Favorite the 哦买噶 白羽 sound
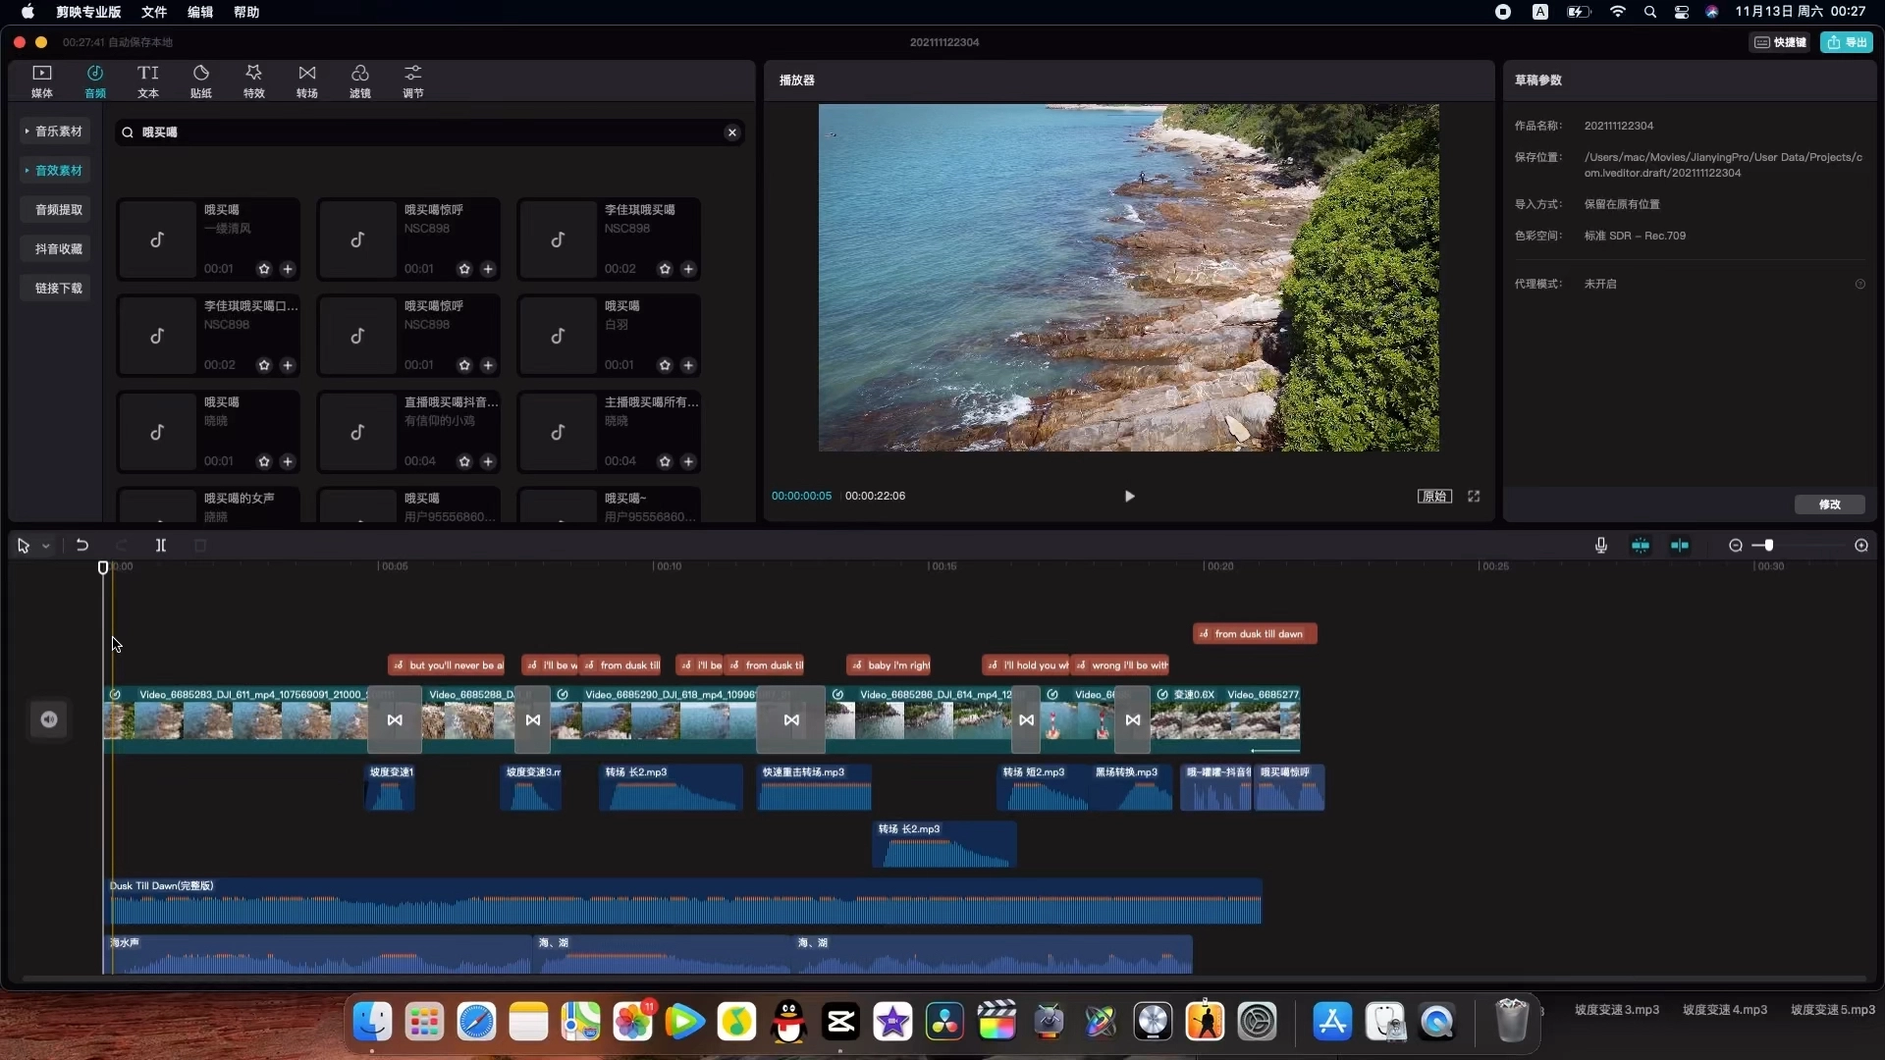 click(665, 365)
